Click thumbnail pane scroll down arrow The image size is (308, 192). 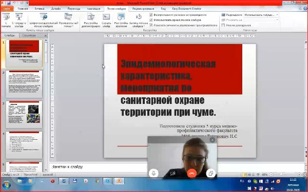(46, 170)
